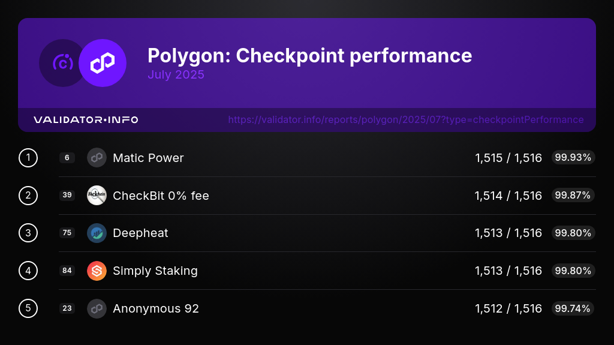614x345 pixels.
Task: Click CheckBit's magnifier avatar icon
Action: [x=97, y=195]
